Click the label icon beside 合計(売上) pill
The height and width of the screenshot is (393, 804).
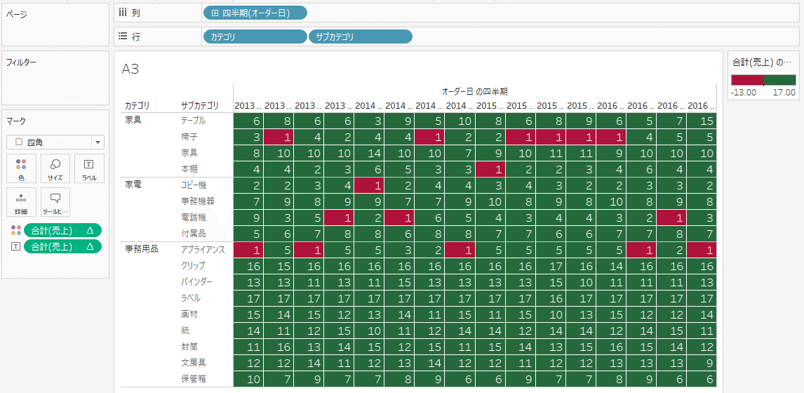16,247
